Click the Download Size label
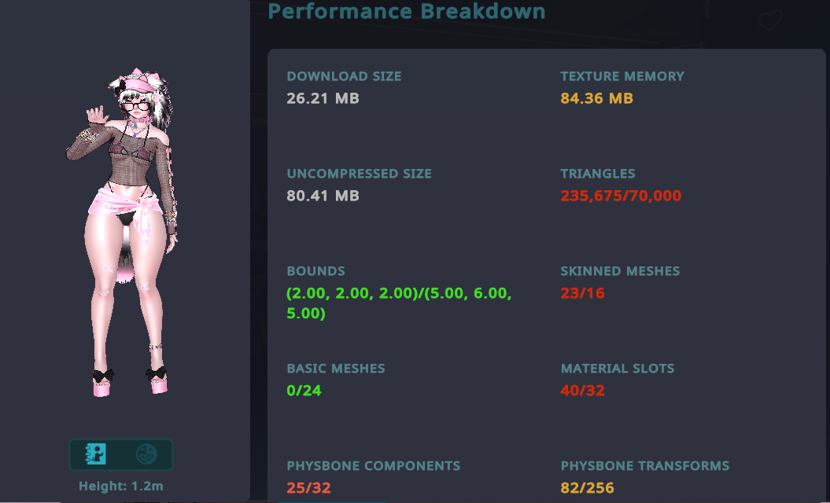Screen dimensions: 830x503 (x=344, y=76)
